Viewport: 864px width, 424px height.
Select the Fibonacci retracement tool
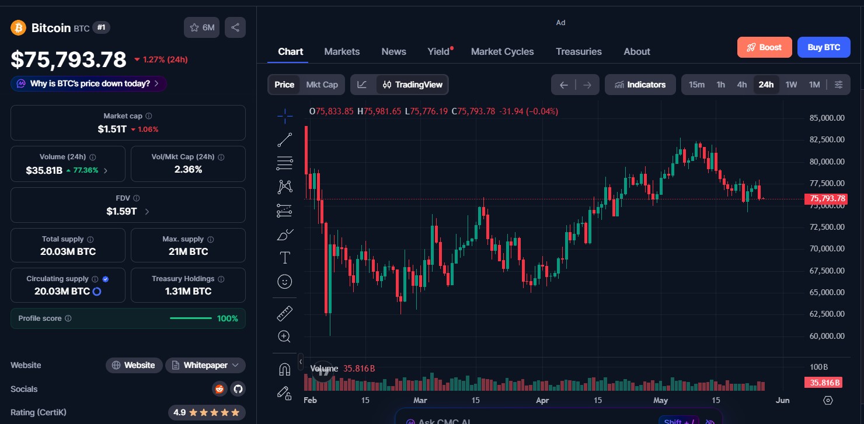click(285, 163)
